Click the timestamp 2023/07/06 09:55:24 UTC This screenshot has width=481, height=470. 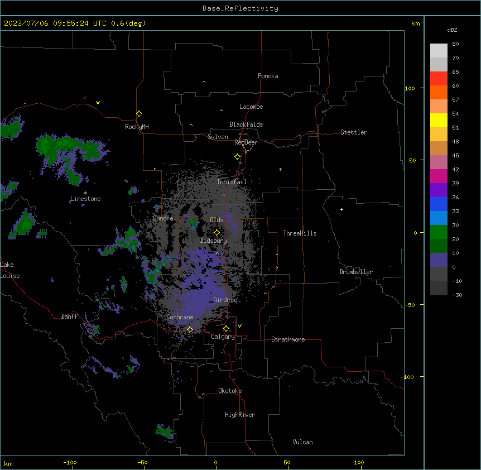[x=55, y=23]
